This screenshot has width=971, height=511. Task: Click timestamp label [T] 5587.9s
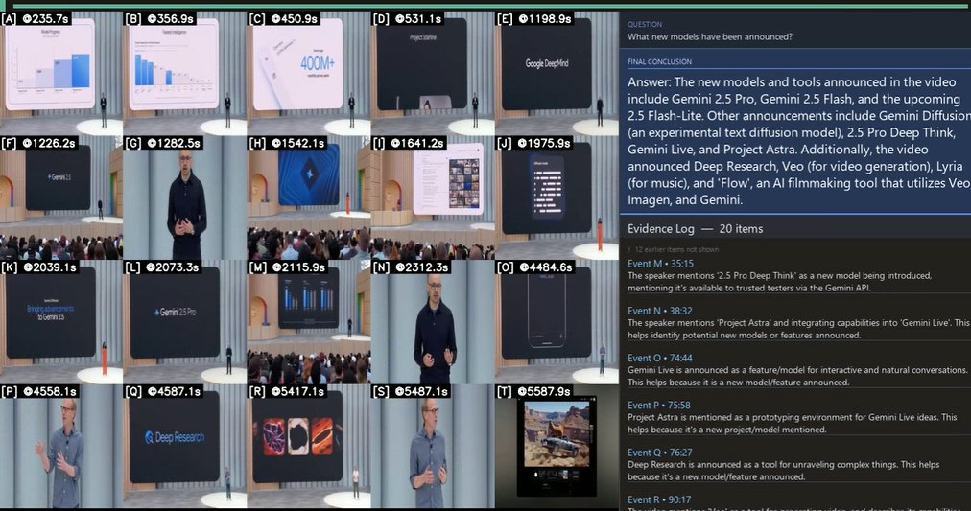(x=533, y=391)
